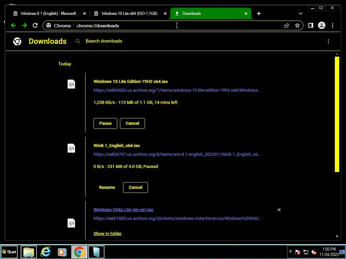Go back with the green back arrow

click(14, 26)
